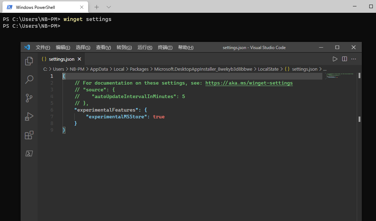Open the Run and Debug view
The image size is (376, 221).
[29, 117]
